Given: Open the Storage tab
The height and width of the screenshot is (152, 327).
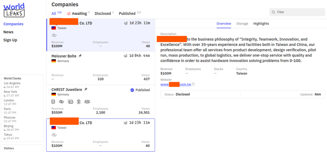Looking at the screenshot, I should tap(242, 24).
